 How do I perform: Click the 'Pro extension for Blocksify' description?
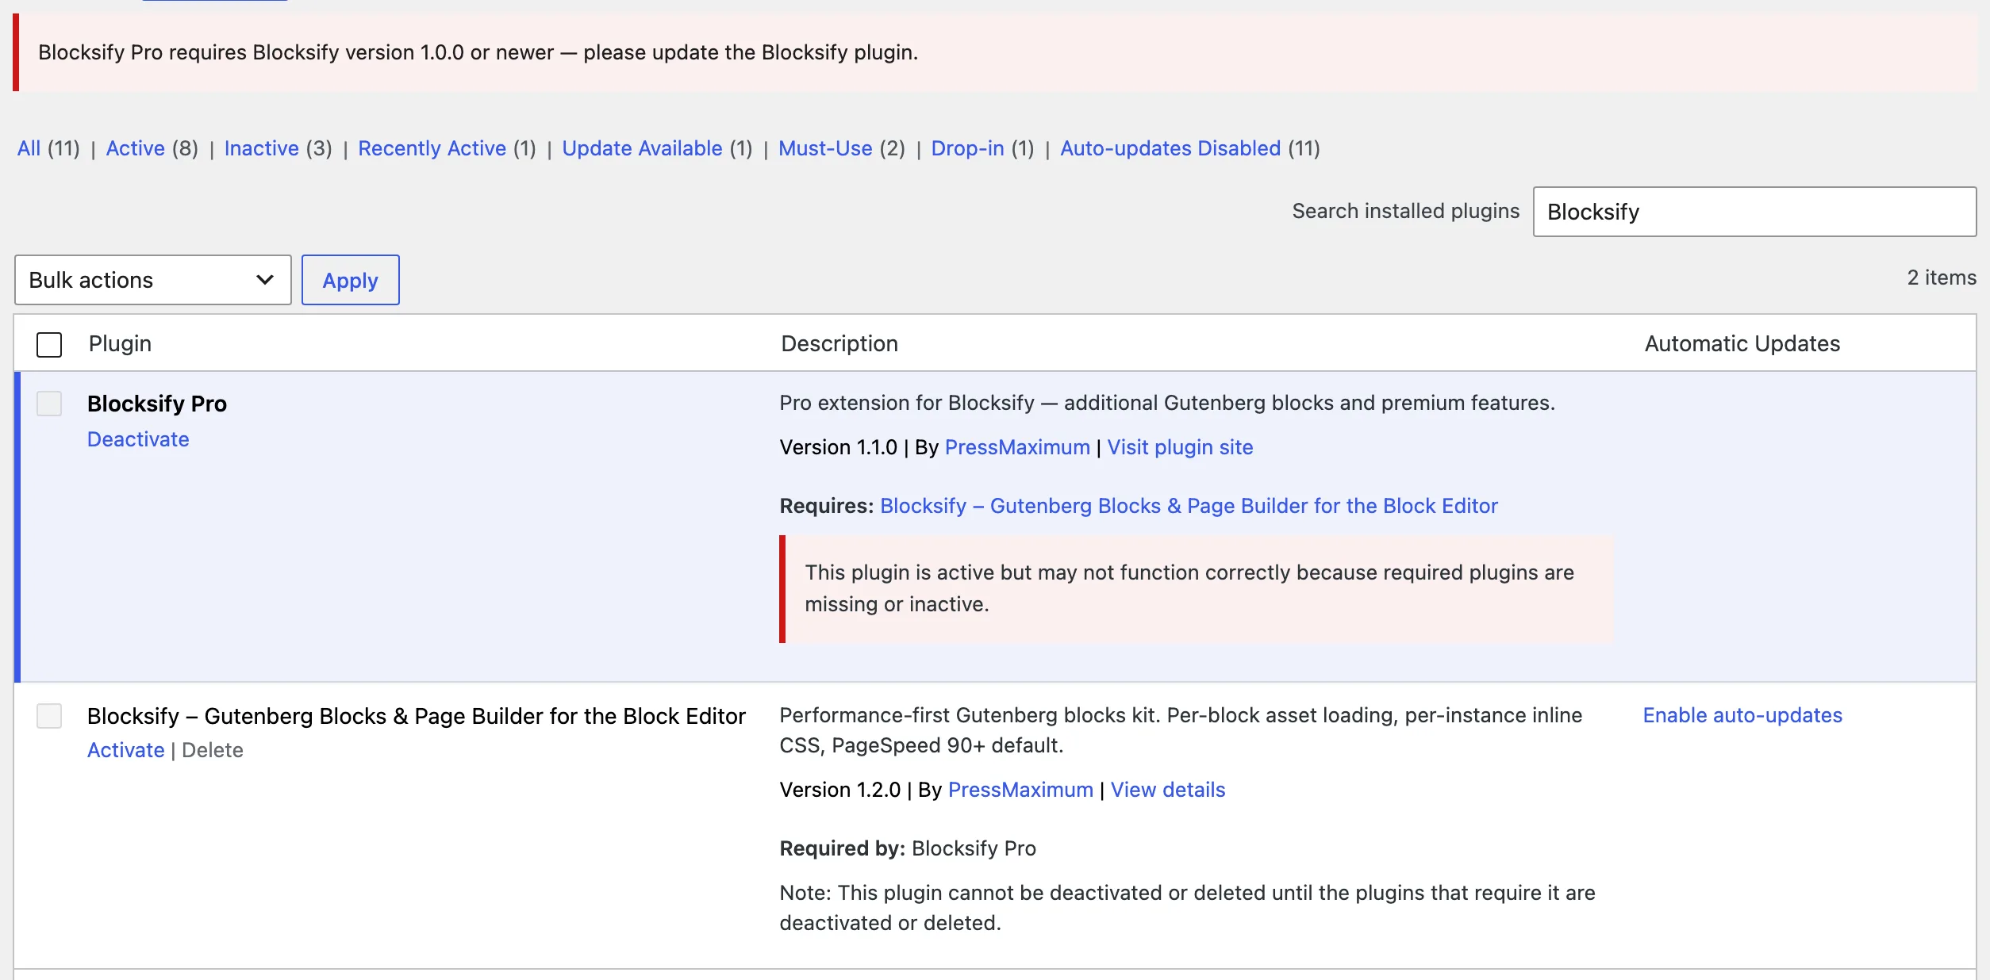pyautogui.click(x=1167, y=403)
